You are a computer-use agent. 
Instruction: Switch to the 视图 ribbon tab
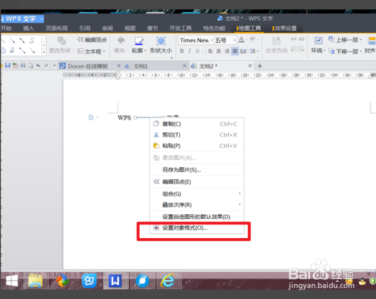pyautogui.click(x=130, y=28)
